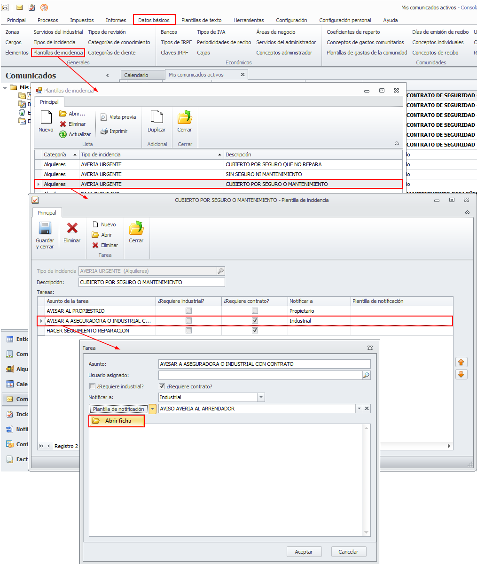The width and height of the screenshot is (477, 564).
Task: Click scroll-down arrow in Tarea text area
Action: (x=367, y=532)
